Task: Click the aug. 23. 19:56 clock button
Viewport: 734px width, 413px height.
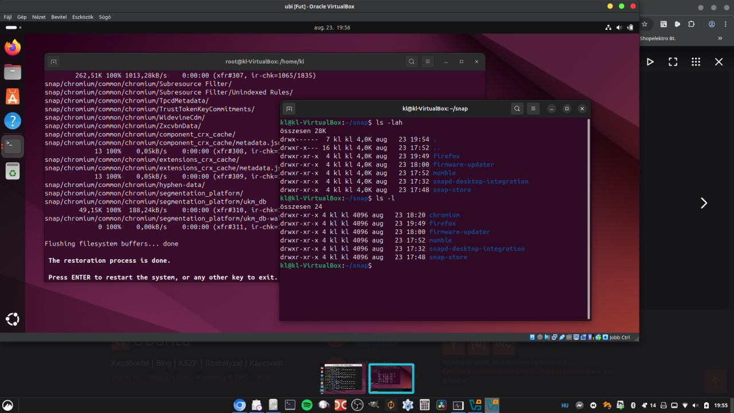Action: point(332,28)
